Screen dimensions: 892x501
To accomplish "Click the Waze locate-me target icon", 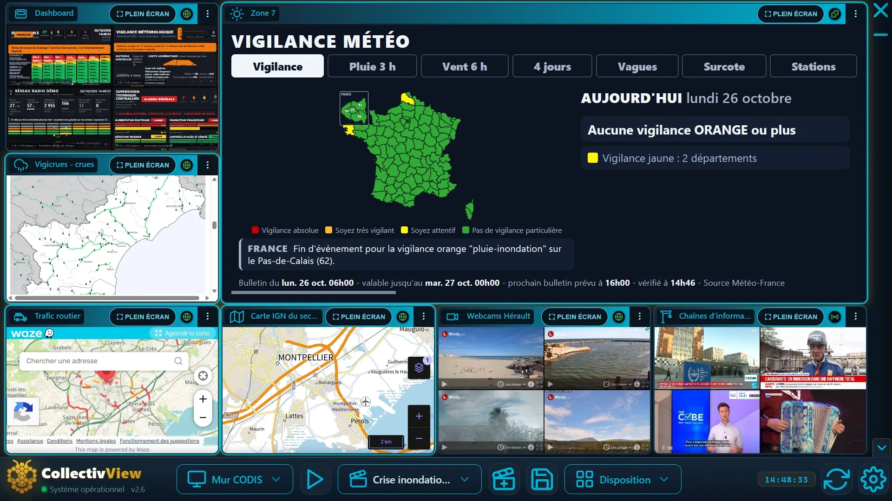I will [x=203, y=376].
